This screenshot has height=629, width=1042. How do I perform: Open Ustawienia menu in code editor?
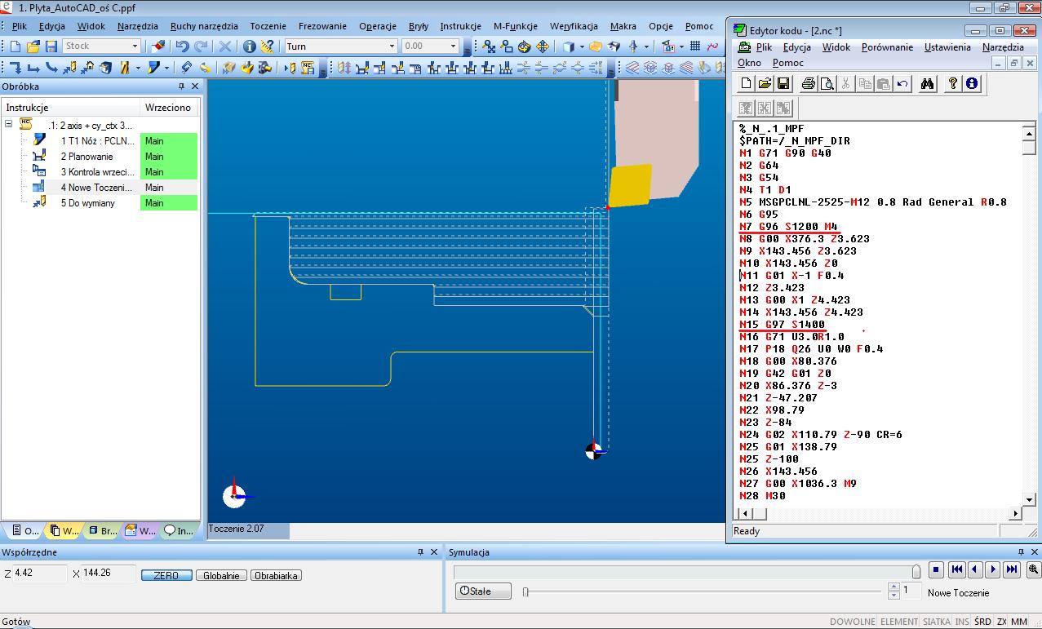point(947,47)
